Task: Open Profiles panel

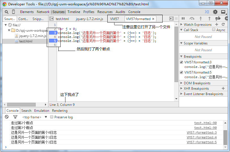Action: 89,12
